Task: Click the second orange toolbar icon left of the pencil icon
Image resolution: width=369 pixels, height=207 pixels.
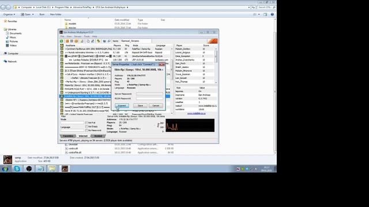Action: pos(76,41)
